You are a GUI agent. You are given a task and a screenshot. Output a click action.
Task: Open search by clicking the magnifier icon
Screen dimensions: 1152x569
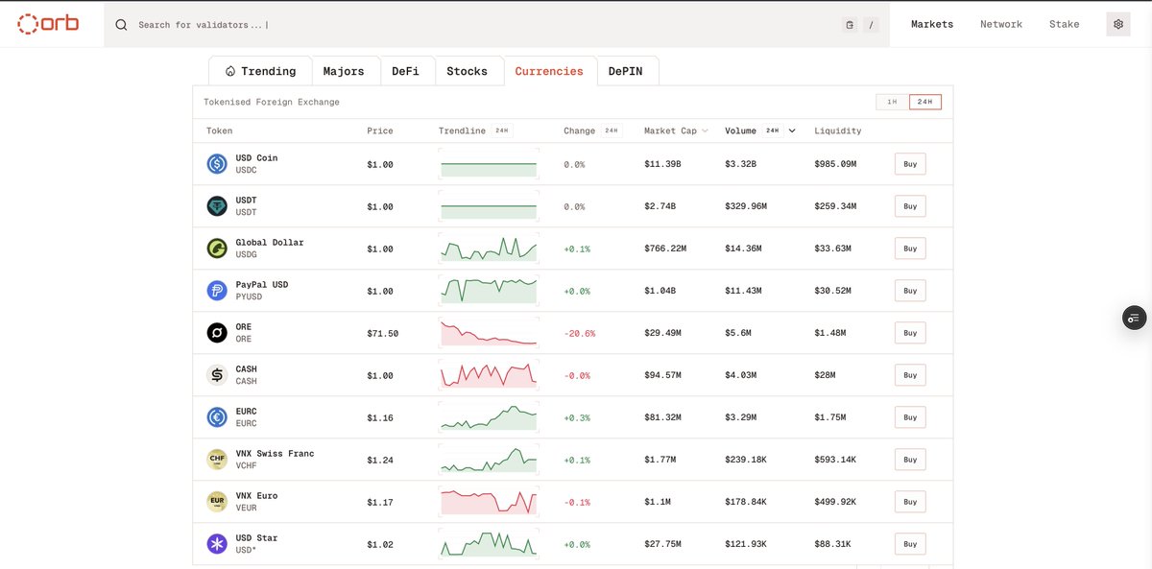[x=120, y=24]
